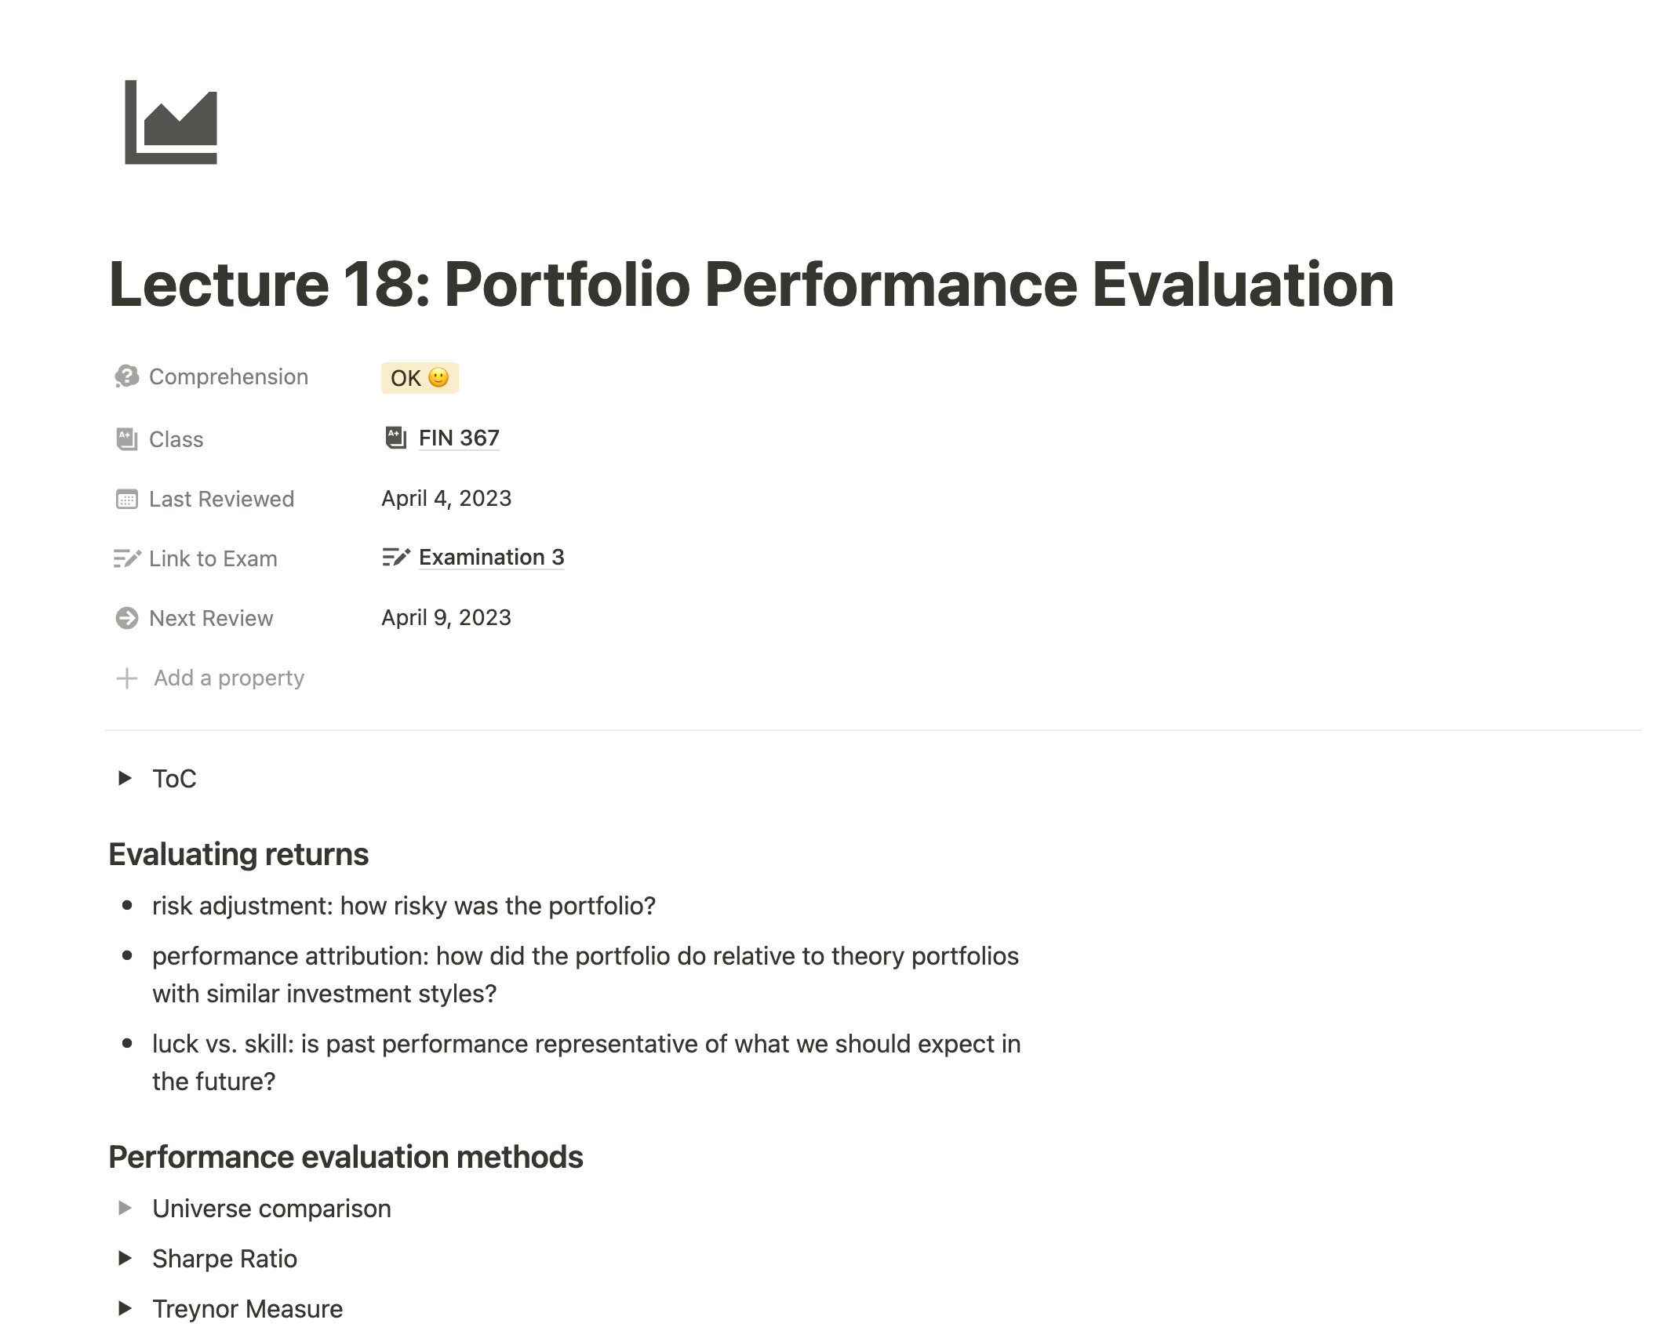Select the OK comprehension tag

pos(420,378)
